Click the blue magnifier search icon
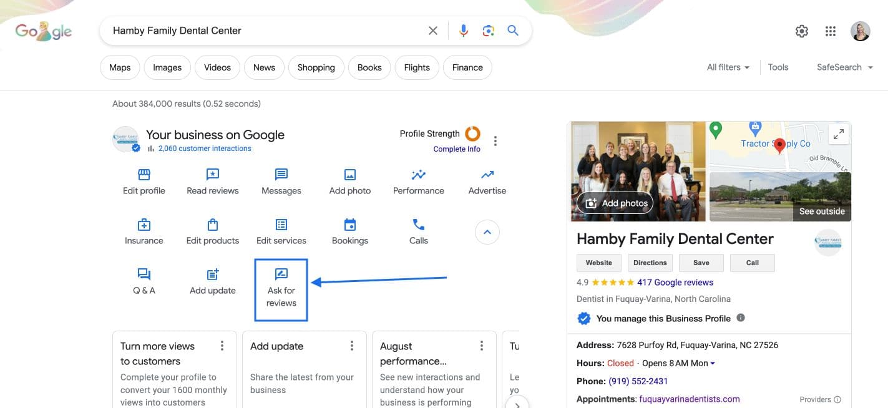Screen dimensions: 888x408 [x=513, y=31]
